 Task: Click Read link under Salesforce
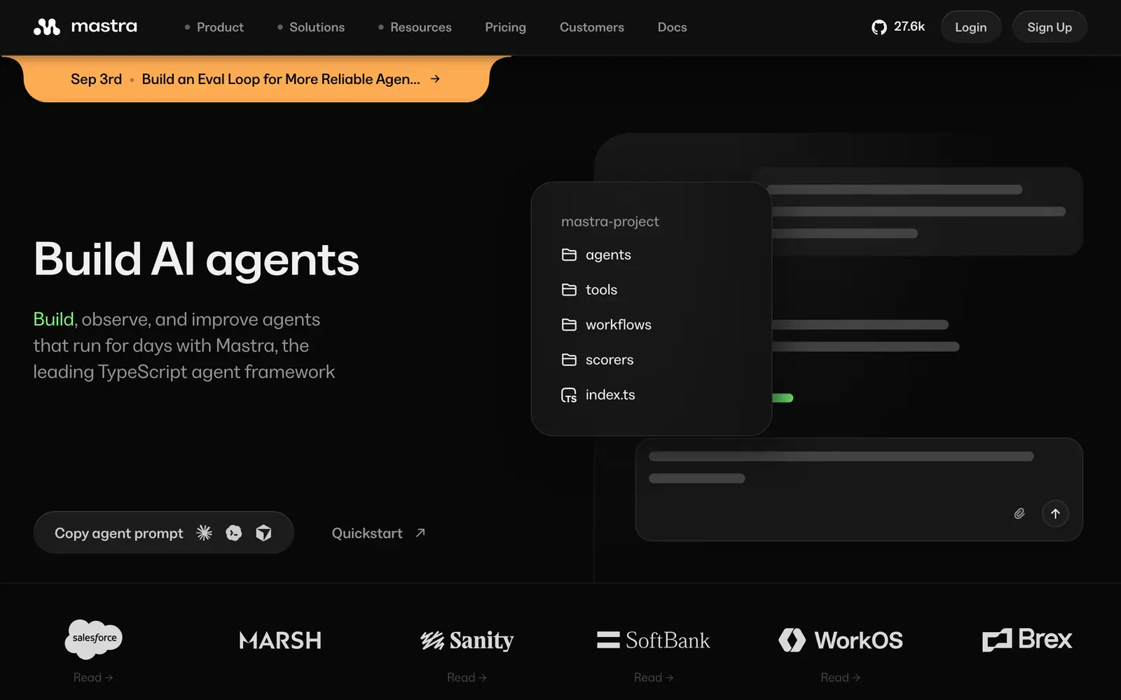(93, 678)
